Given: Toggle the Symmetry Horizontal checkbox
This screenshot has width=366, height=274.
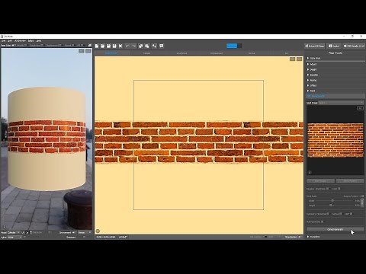Looking at the screenshot, I should [x=328, y=214].
